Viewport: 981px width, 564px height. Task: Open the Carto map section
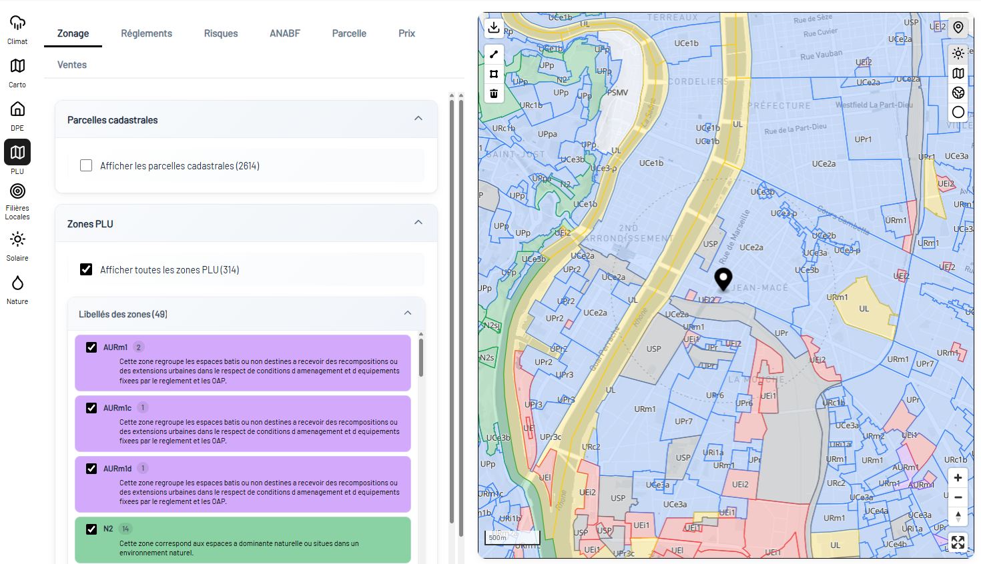17,73
